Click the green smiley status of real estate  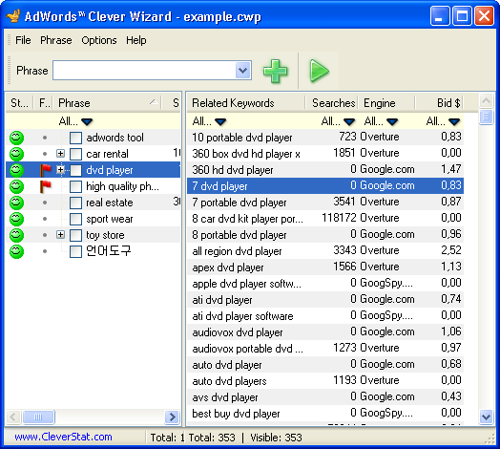tap(16, 203)
